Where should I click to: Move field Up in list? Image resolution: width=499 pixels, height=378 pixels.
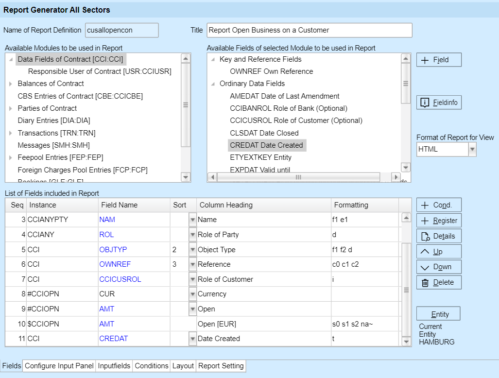point(439,251)
